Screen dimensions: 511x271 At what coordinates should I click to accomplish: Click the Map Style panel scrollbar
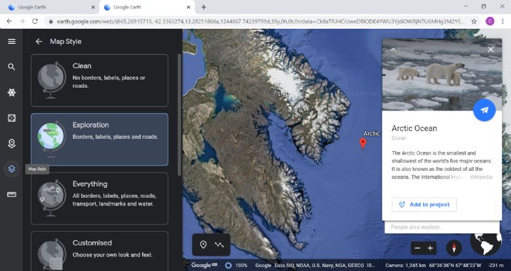coord(179,115)
